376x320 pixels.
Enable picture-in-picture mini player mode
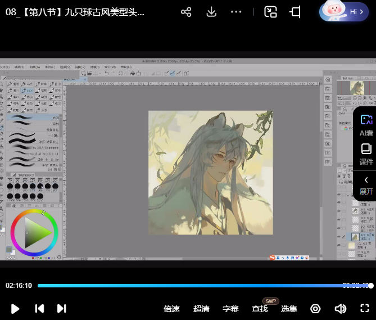271,12
